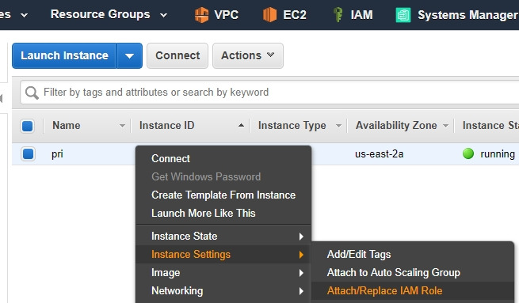Click the Launch Instance button

[x=64, y=55]
